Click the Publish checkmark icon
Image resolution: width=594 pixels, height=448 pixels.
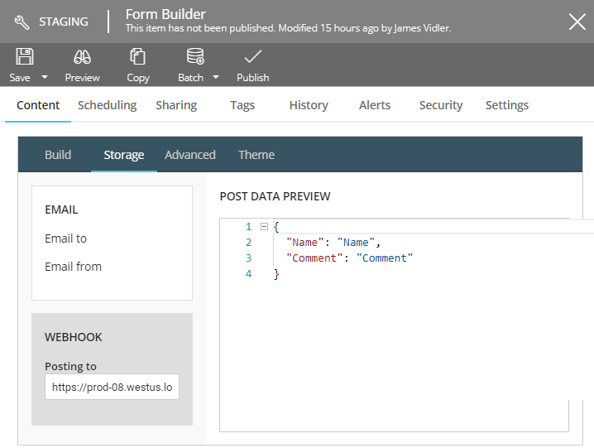pos(252,57)
